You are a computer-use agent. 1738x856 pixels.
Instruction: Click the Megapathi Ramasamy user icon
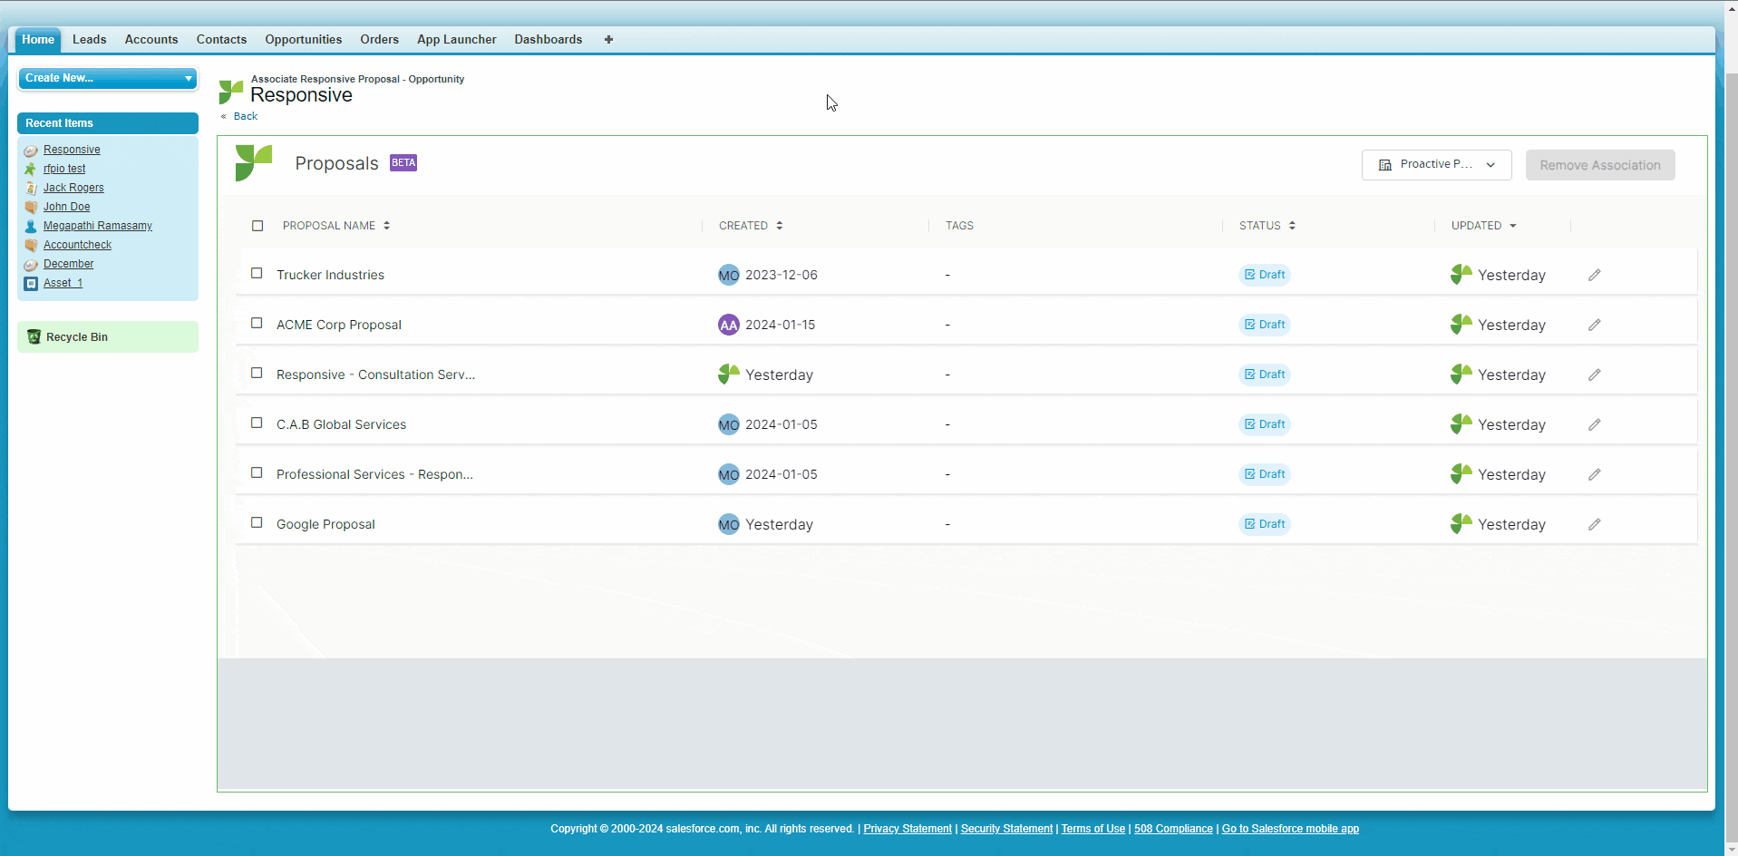[31, 226]
